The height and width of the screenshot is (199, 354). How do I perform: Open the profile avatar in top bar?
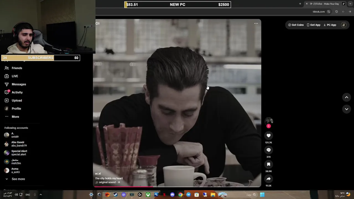[x=344, y=25]
